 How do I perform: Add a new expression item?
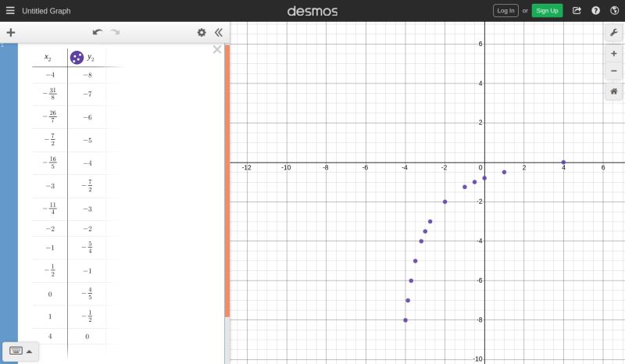[11, 32]
